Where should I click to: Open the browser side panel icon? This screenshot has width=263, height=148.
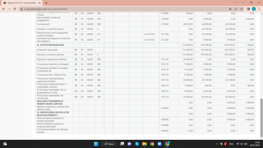[x=248, y=9]
